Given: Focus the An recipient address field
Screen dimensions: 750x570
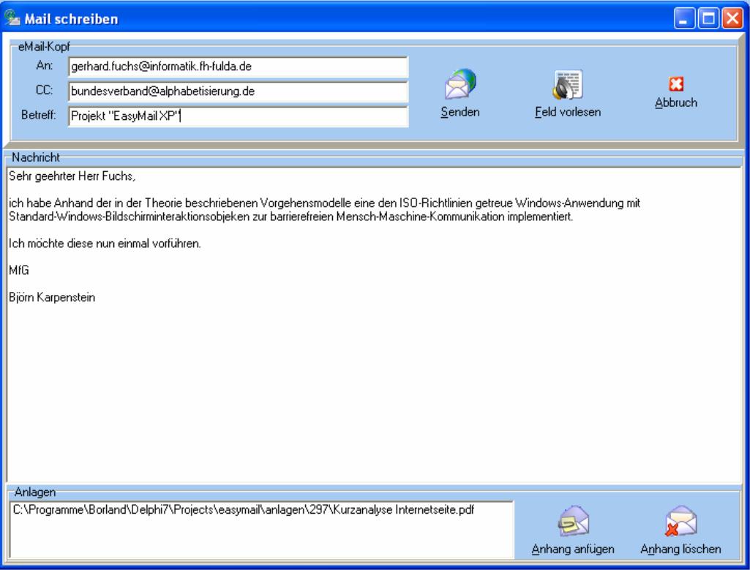Looking at the screenshot, I should [x=237, y=67].
